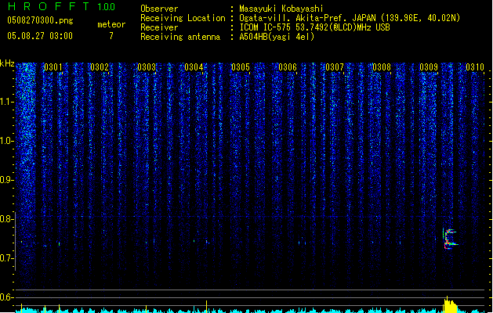Select the filename 0508270300.png
Screen dimensions: 493x313
[x=40, y=21]
